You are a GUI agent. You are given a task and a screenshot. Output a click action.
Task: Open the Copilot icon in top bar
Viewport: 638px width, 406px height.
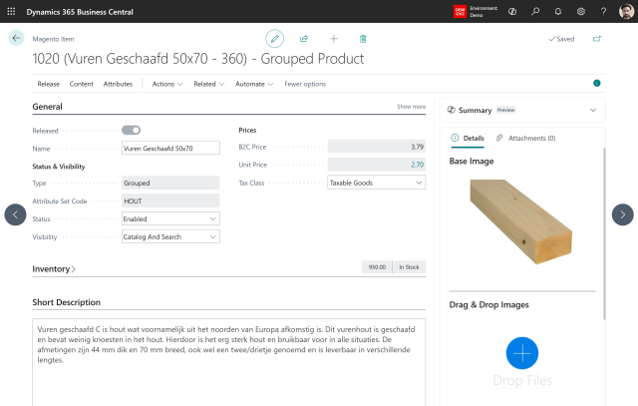512,11
